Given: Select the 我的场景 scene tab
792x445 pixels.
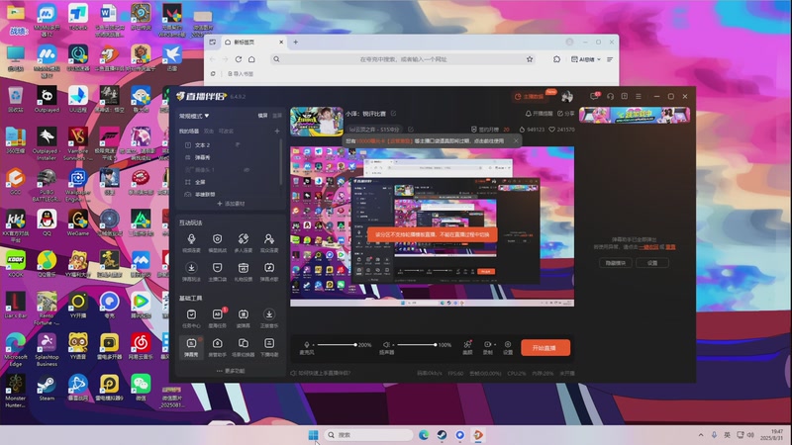Looking at the screenshot, I should [x=189, y=132].
